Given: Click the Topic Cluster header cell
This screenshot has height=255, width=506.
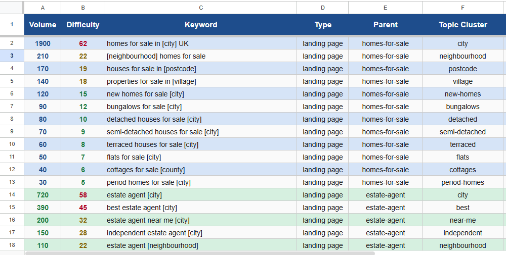Looking at the screenshot, I should coord(463,24).
